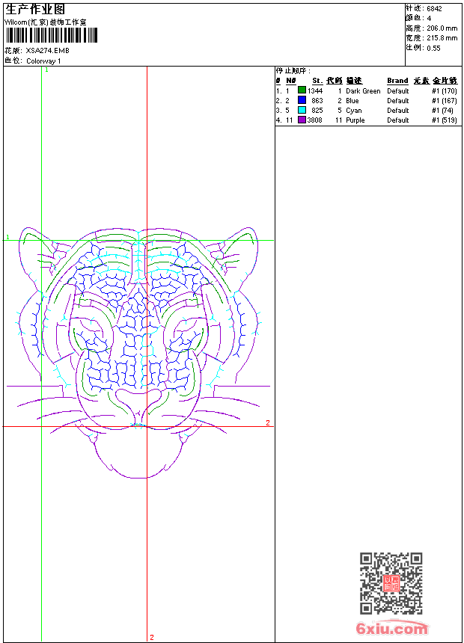Select the Purple color swatch

(302, 120)
